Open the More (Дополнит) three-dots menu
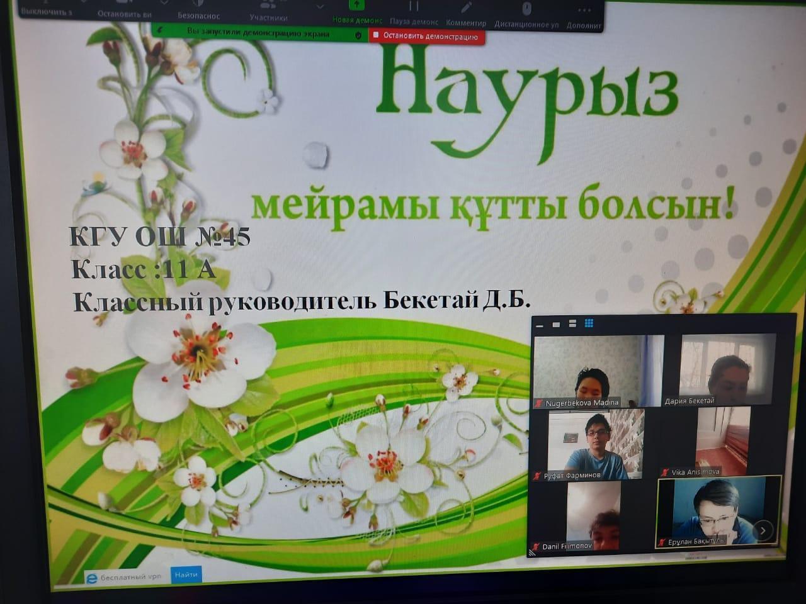This screenshot has height=604, width=806. [x=584, y=11]
